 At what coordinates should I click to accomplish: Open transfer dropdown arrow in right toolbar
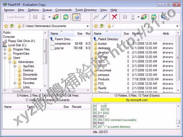coord(138,17)
